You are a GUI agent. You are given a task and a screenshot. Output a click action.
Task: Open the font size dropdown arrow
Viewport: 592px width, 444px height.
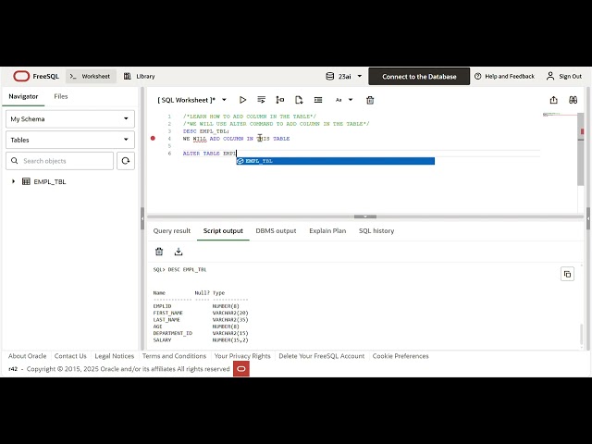[x=351, y=100]
